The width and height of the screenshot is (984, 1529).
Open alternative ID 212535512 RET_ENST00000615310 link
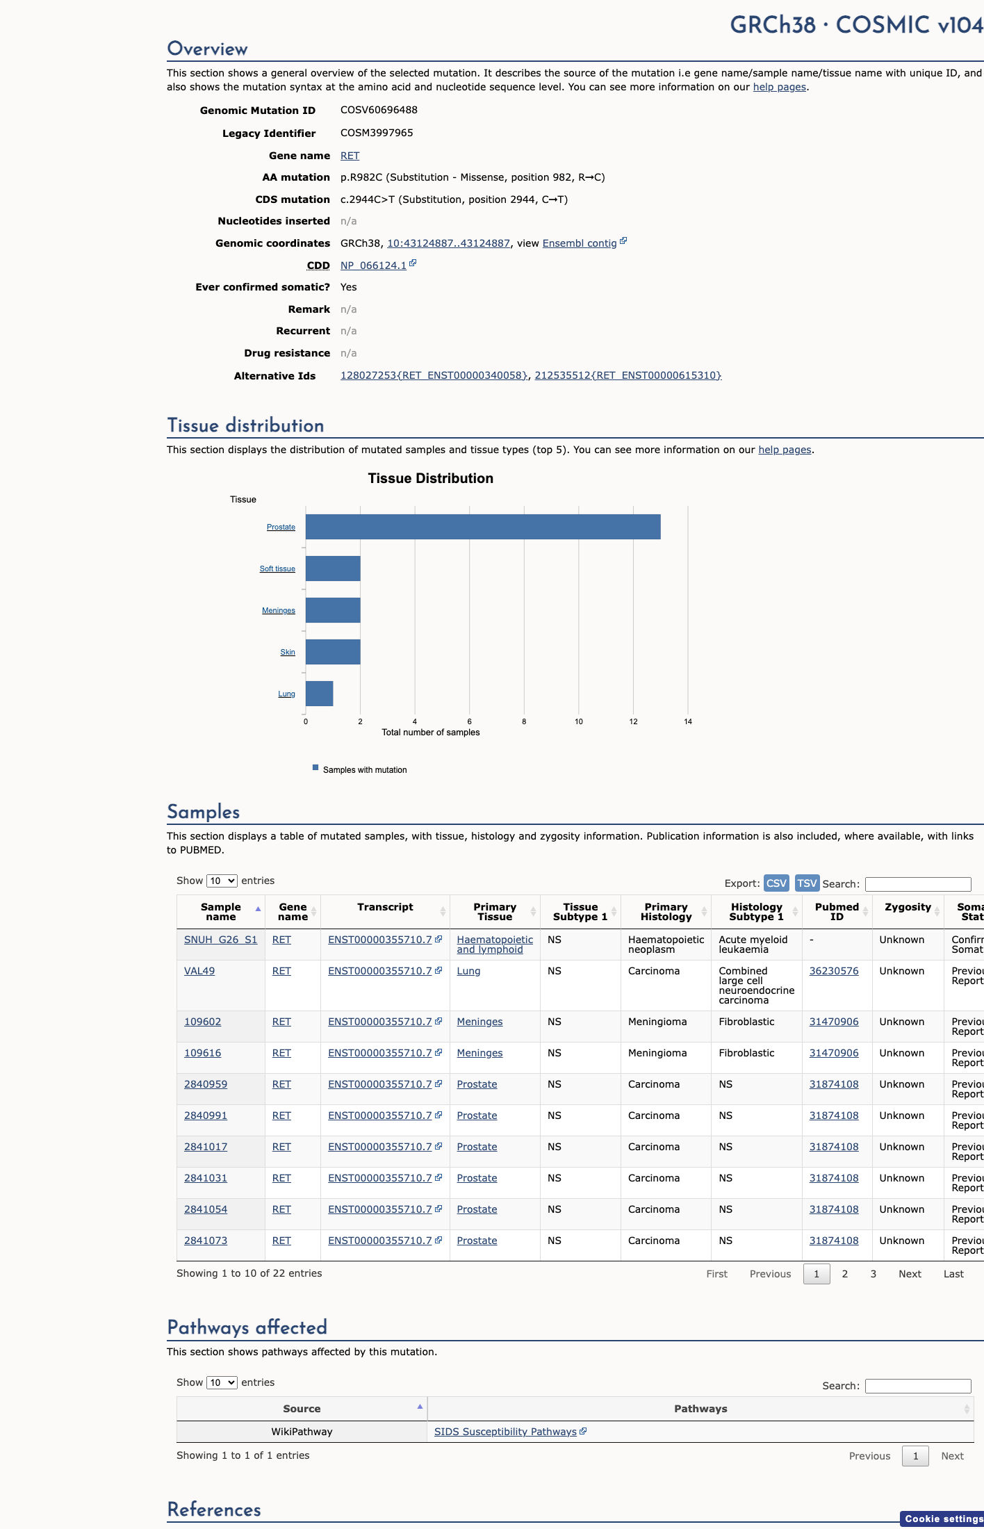628,375
